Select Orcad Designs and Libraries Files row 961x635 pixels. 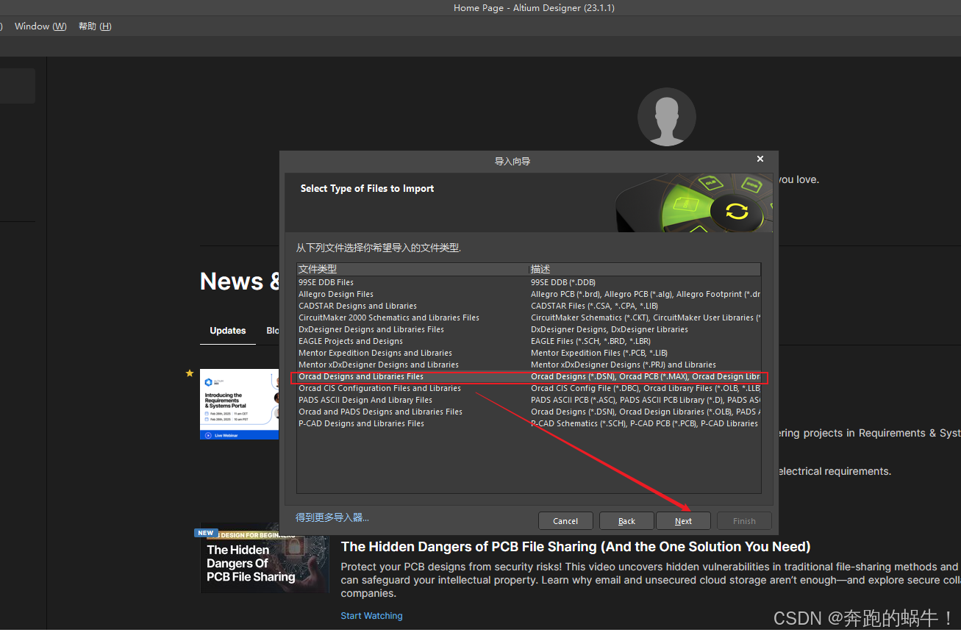pyautogui.click(x=529, y=376)
